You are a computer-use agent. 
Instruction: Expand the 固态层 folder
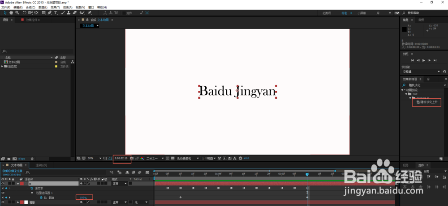[x=2, y=67]
